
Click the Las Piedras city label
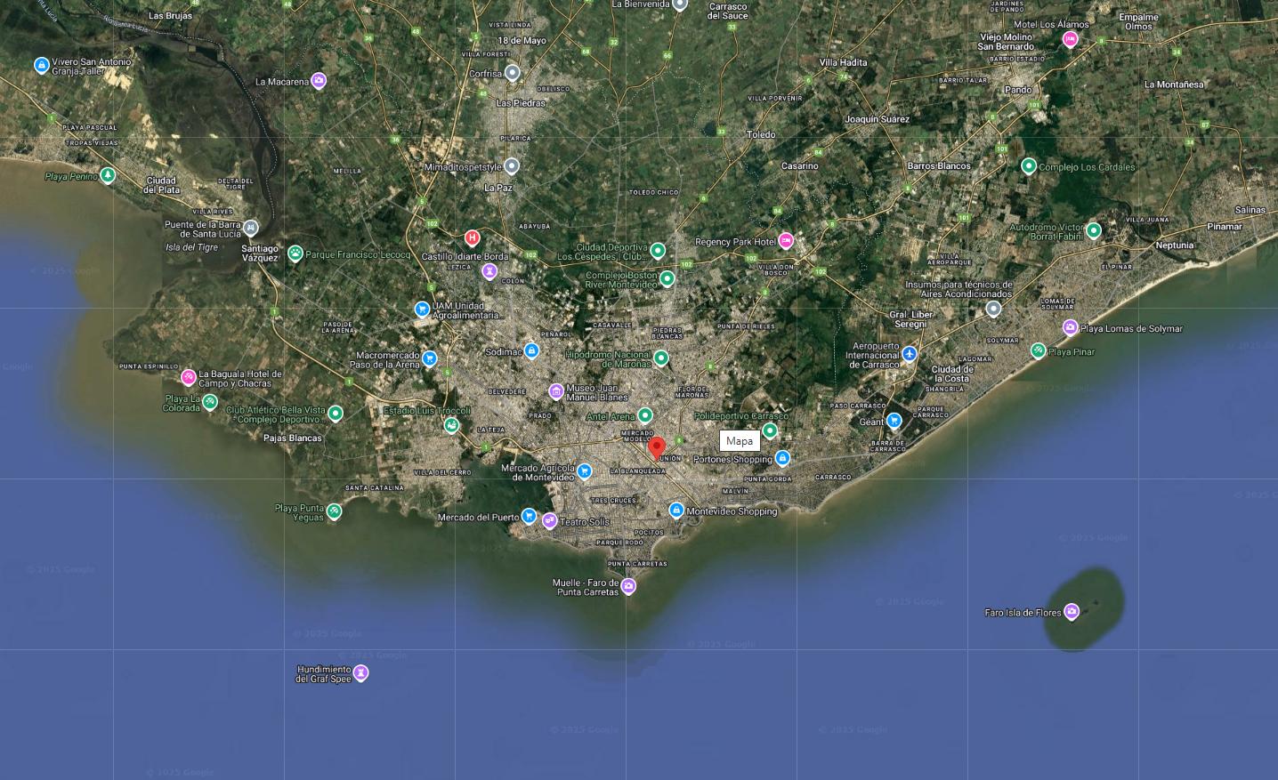(521, 103)
